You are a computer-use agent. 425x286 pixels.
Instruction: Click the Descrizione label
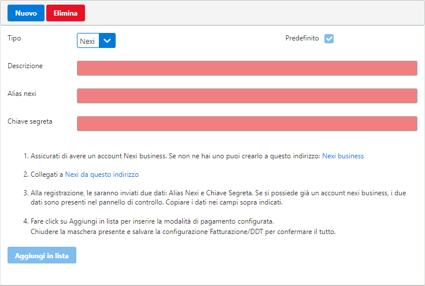[25, 66]
